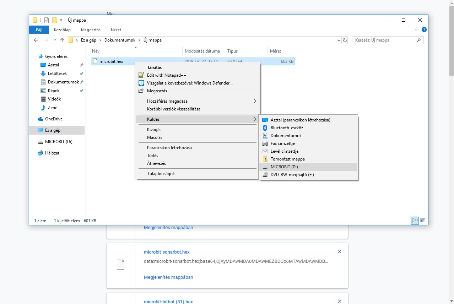
Task: Scan file with Windows Defender option
Action: (x=190, y=83)
